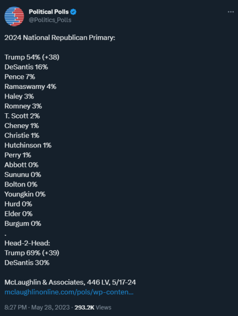This screenshot has height=316, width=238.
Task: Click the Political Polls display name
Action: pyautogui.click(x=49, y=12)
